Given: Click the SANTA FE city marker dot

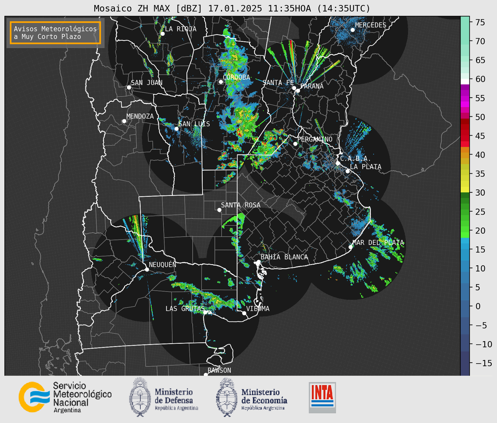Looking at the screenshot, I should point(294,88).
